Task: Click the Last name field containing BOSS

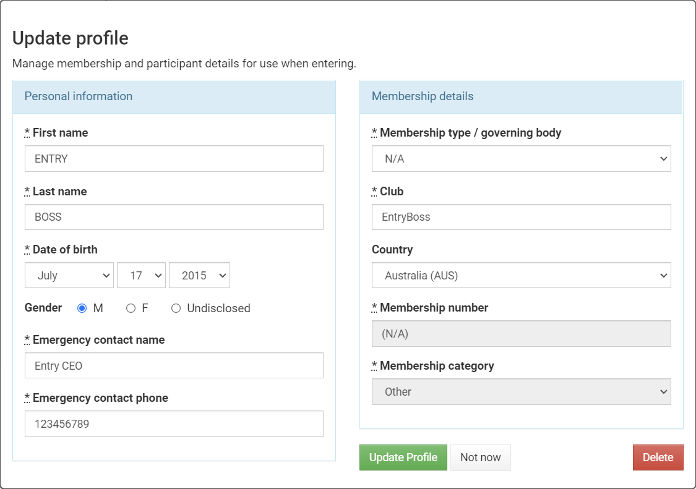Action: tap(174, 217)
